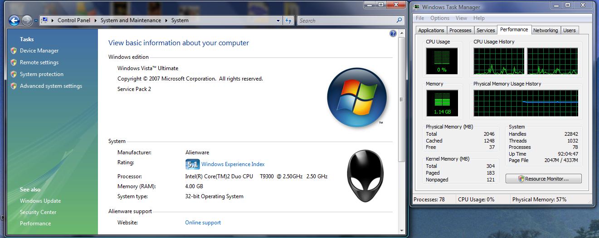This screenshot has height=238, width=599.
Task: Select the Performance tab
Action: [x=514, y=29]
